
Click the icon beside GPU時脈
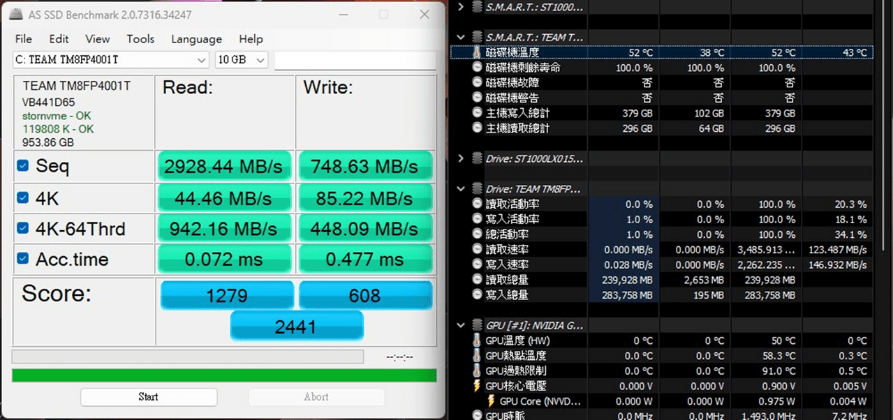tap(477, 416)
